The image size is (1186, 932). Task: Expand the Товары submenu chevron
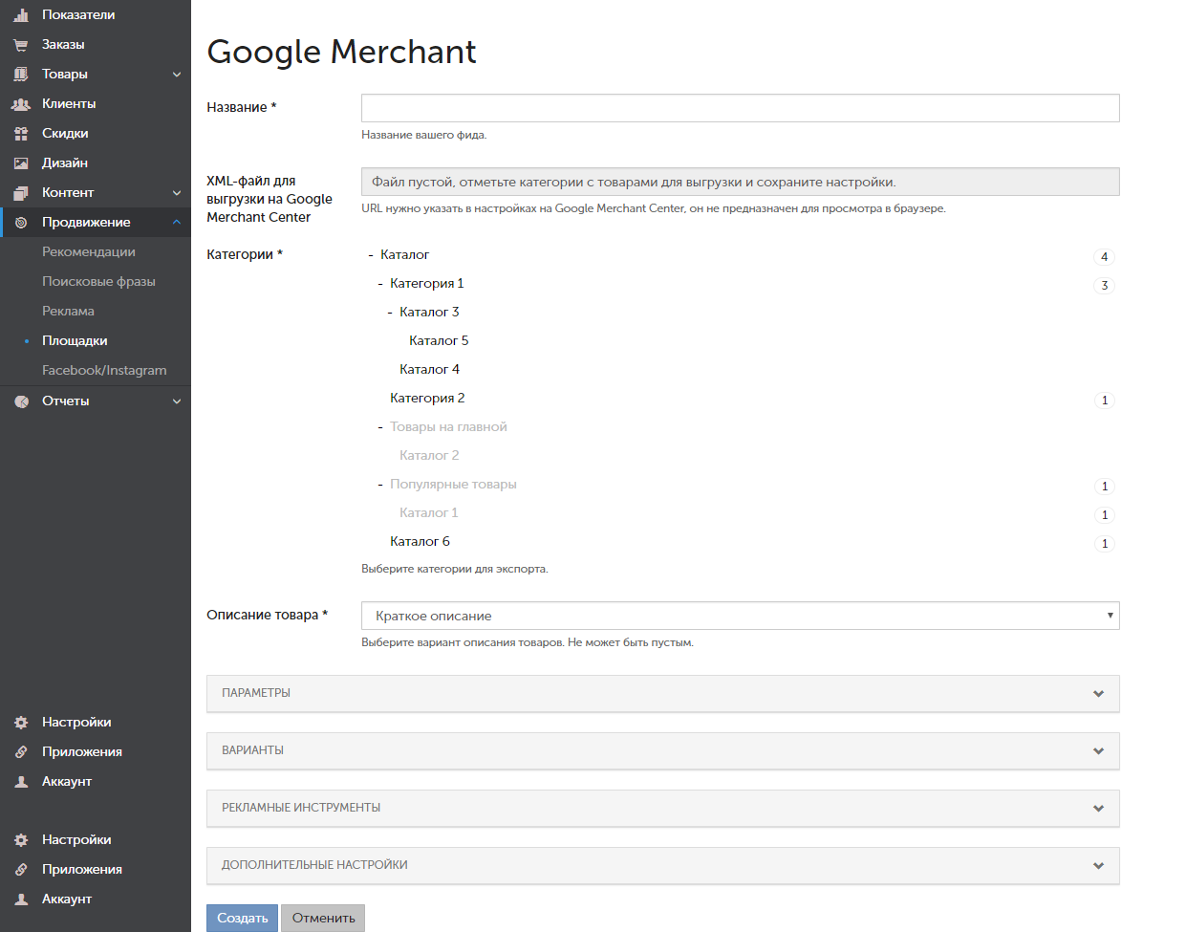click(x=177, y=75)
